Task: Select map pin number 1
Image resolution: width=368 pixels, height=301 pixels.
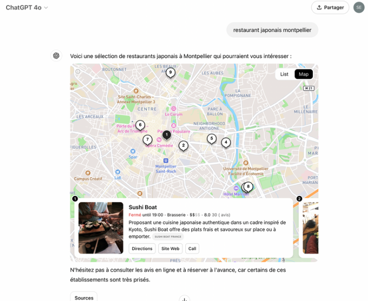Action: (x=167, y=135)
